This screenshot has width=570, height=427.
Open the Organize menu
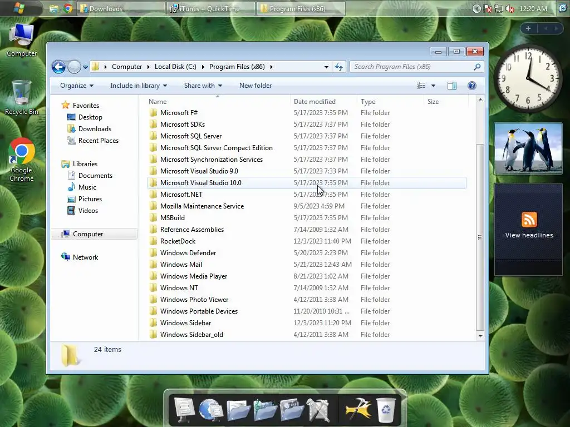tap(77, 86)
